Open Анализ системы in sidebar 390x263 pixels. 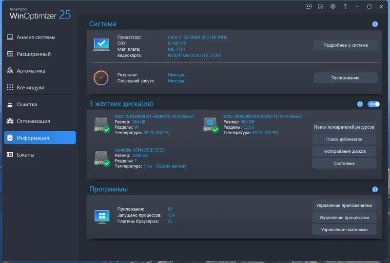(40, 37)
